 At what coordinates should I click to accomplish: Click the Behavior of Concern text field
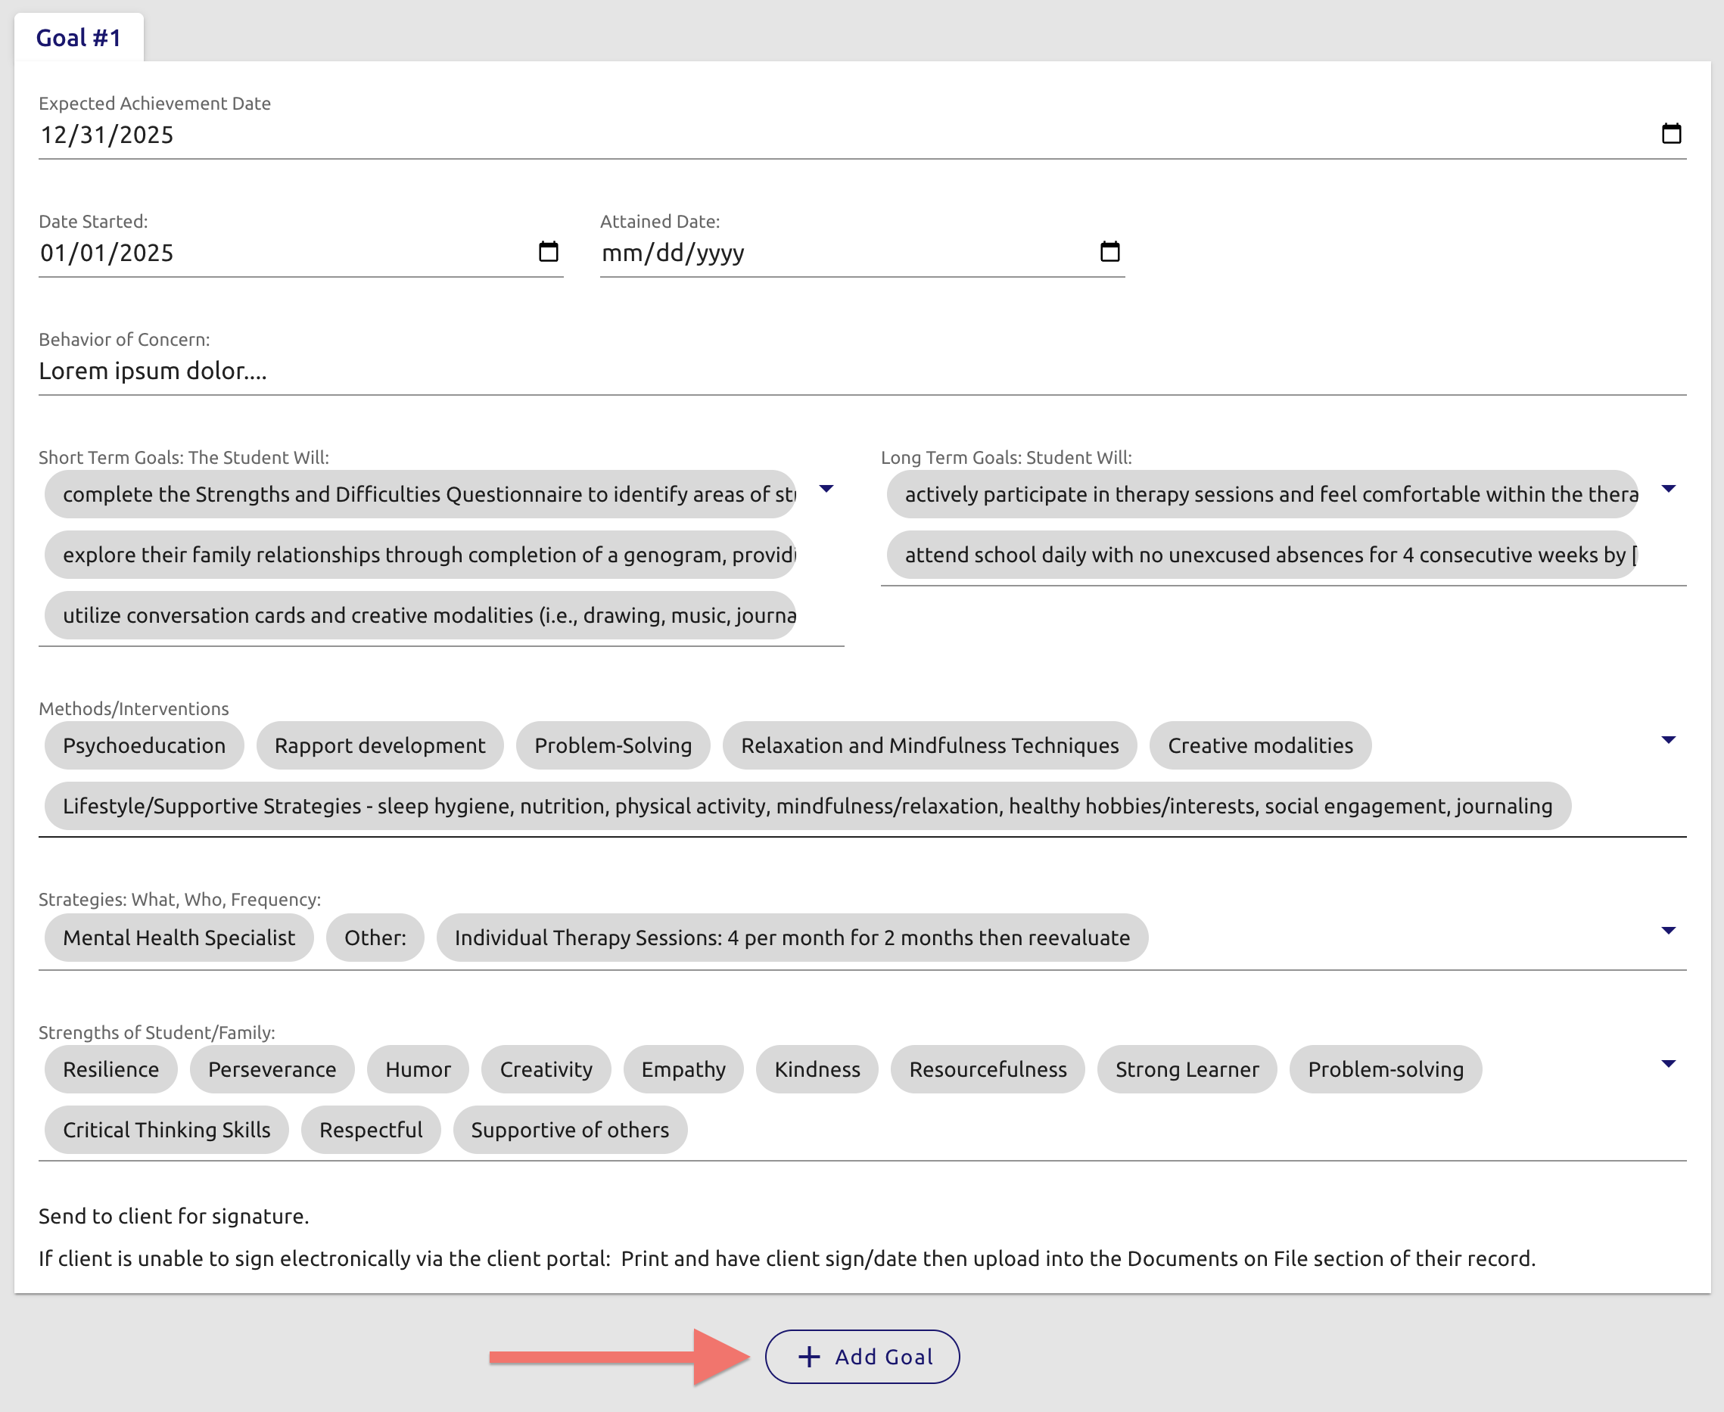[x=863, y=371]
